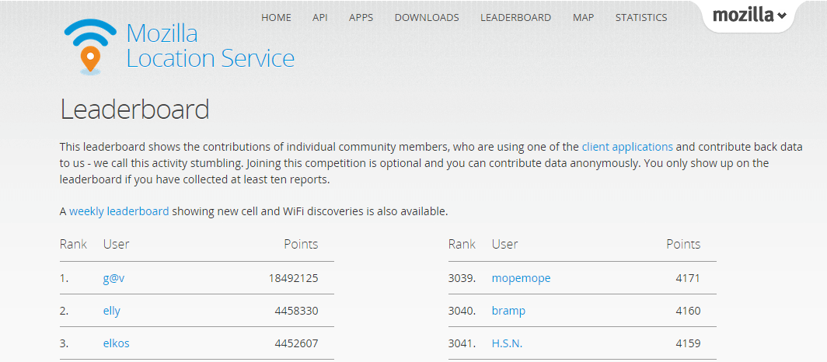
Task: Click points value 4160
Action: [688, 311]
